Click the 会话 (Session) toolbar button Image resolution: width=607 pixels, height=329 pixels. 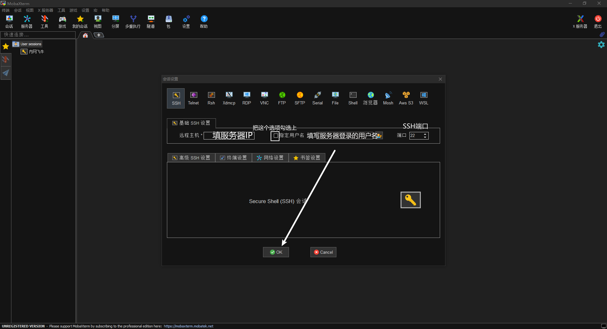click(9, 22)
